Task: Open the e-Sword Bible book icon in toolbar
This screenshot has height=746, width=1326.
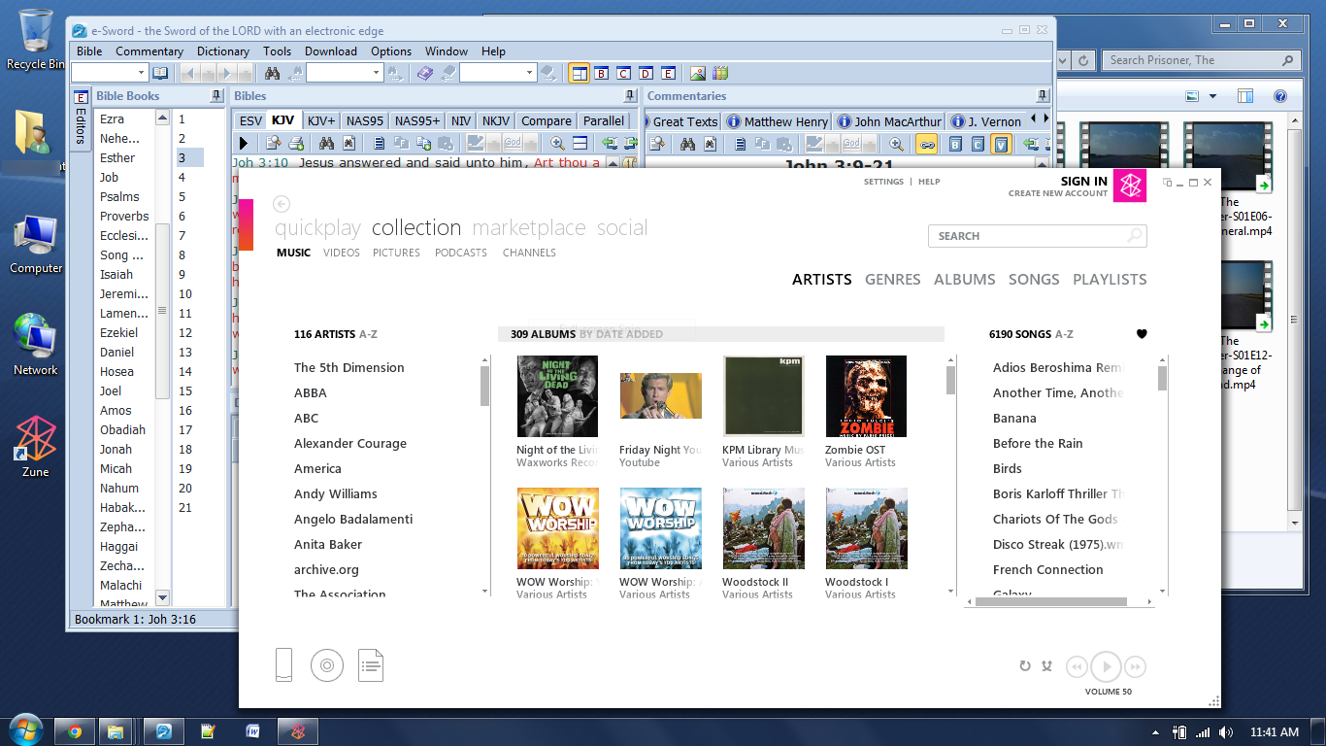Action: tap(160, 73)
